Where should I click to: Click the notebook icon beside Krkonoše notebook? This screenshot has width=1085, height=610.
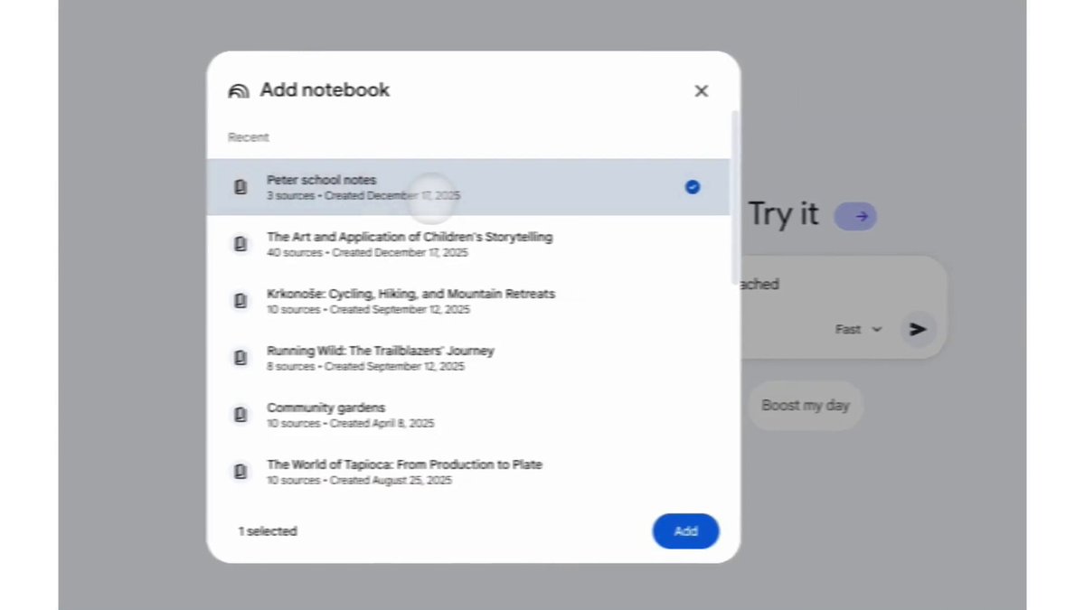[x=241, y=300]
